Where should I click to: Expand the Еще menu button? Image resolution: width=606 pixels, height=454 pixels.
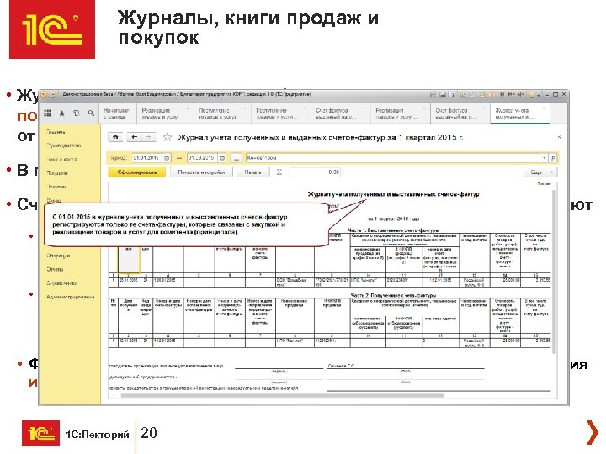click(x=540, y=172)
